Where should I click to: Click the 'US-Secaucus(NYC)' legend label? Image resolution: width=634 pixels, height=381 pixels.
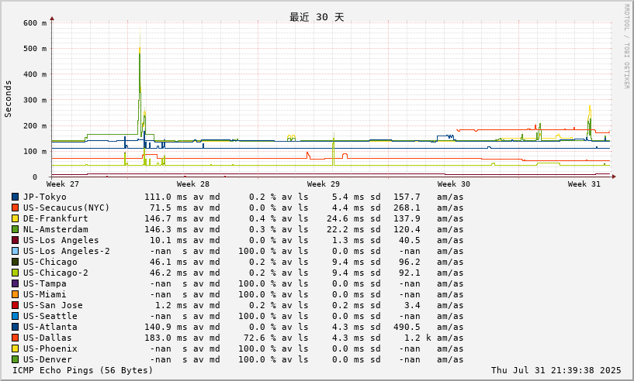click(66, 208)
